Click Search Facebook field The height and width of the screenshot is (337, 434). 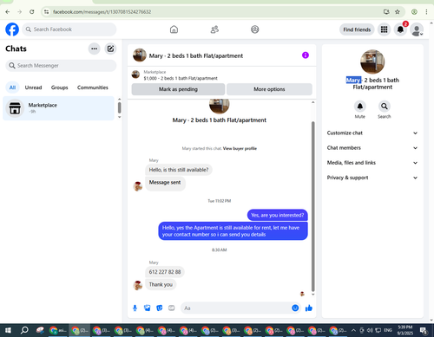[x=69, y=29]
